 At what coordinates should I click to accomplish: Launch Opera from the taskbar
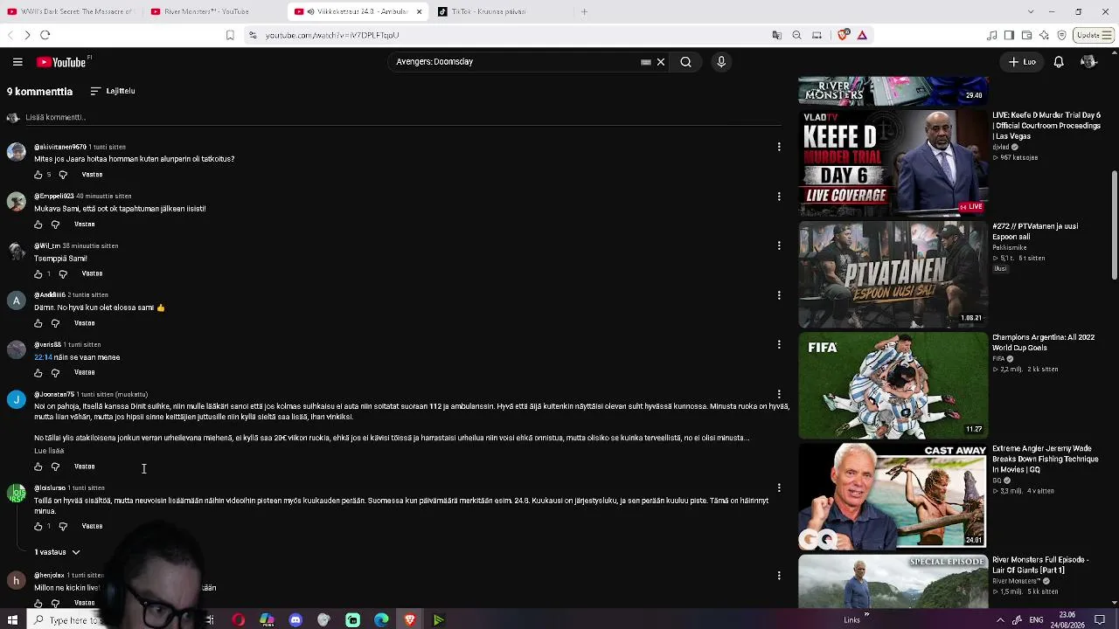pos(238,620)
